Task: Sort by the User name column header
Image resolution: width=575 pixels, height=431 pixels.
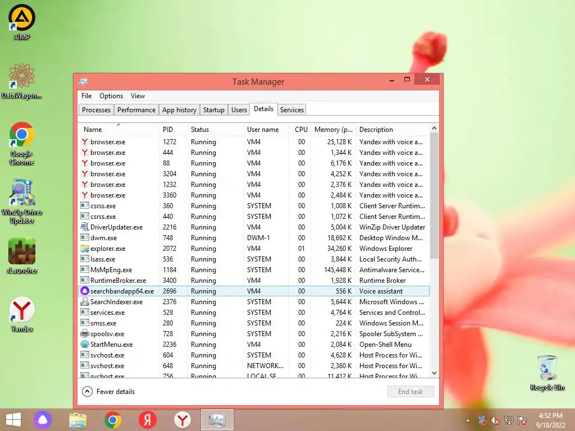Action: click(x=266, y=130)
